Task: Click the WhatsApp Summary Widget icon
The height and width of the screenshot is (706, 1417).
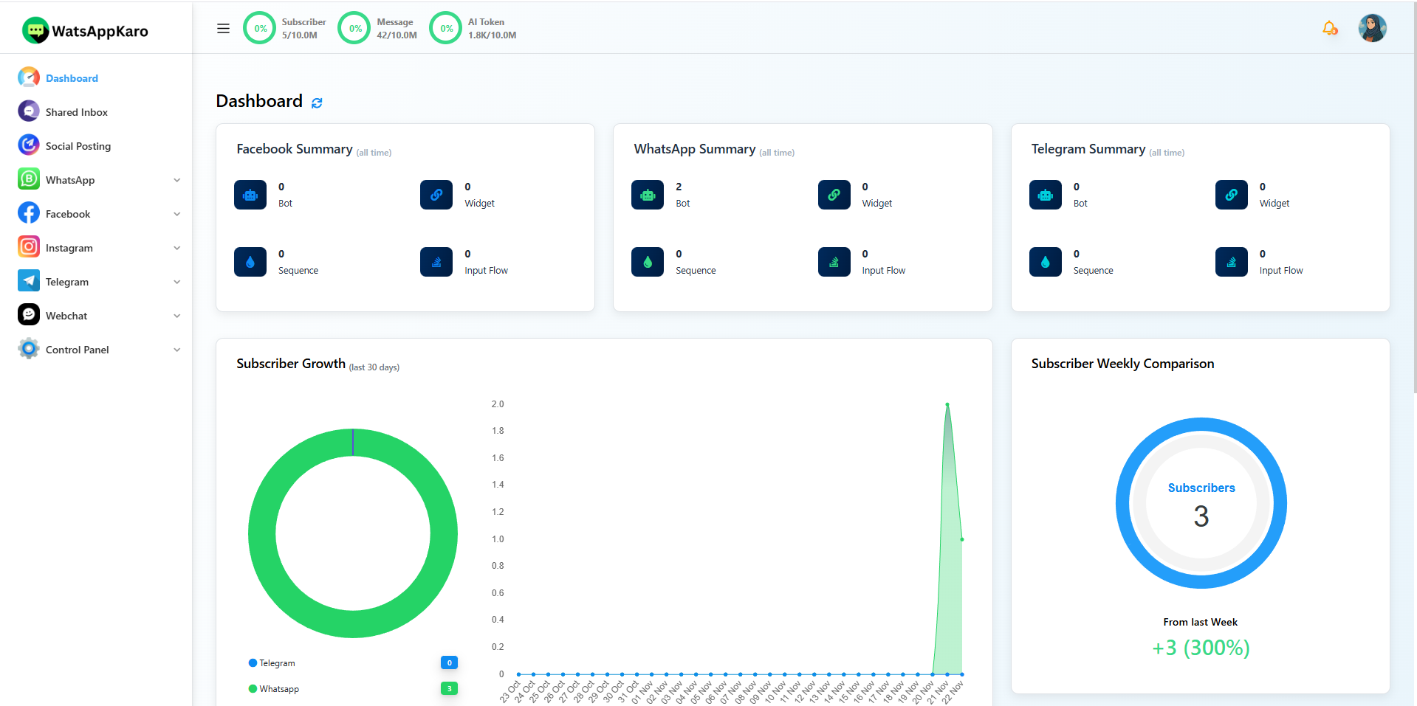Action: 834,195
